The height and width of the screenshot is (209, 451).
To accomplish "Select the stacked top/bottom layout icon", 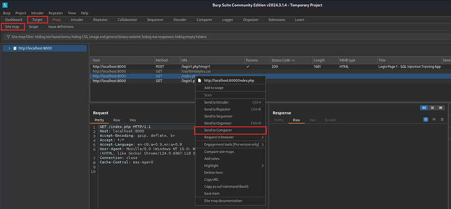I will (432, 107).
